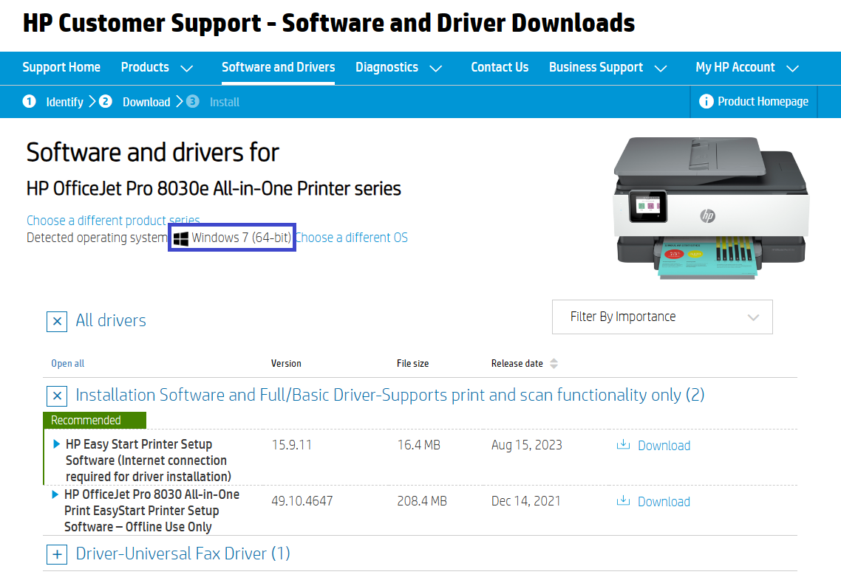Click the Install step in the progress bar

225,102
